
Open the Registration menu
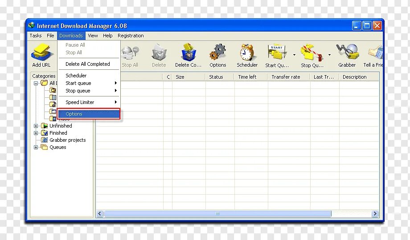[x=131, y=36]
